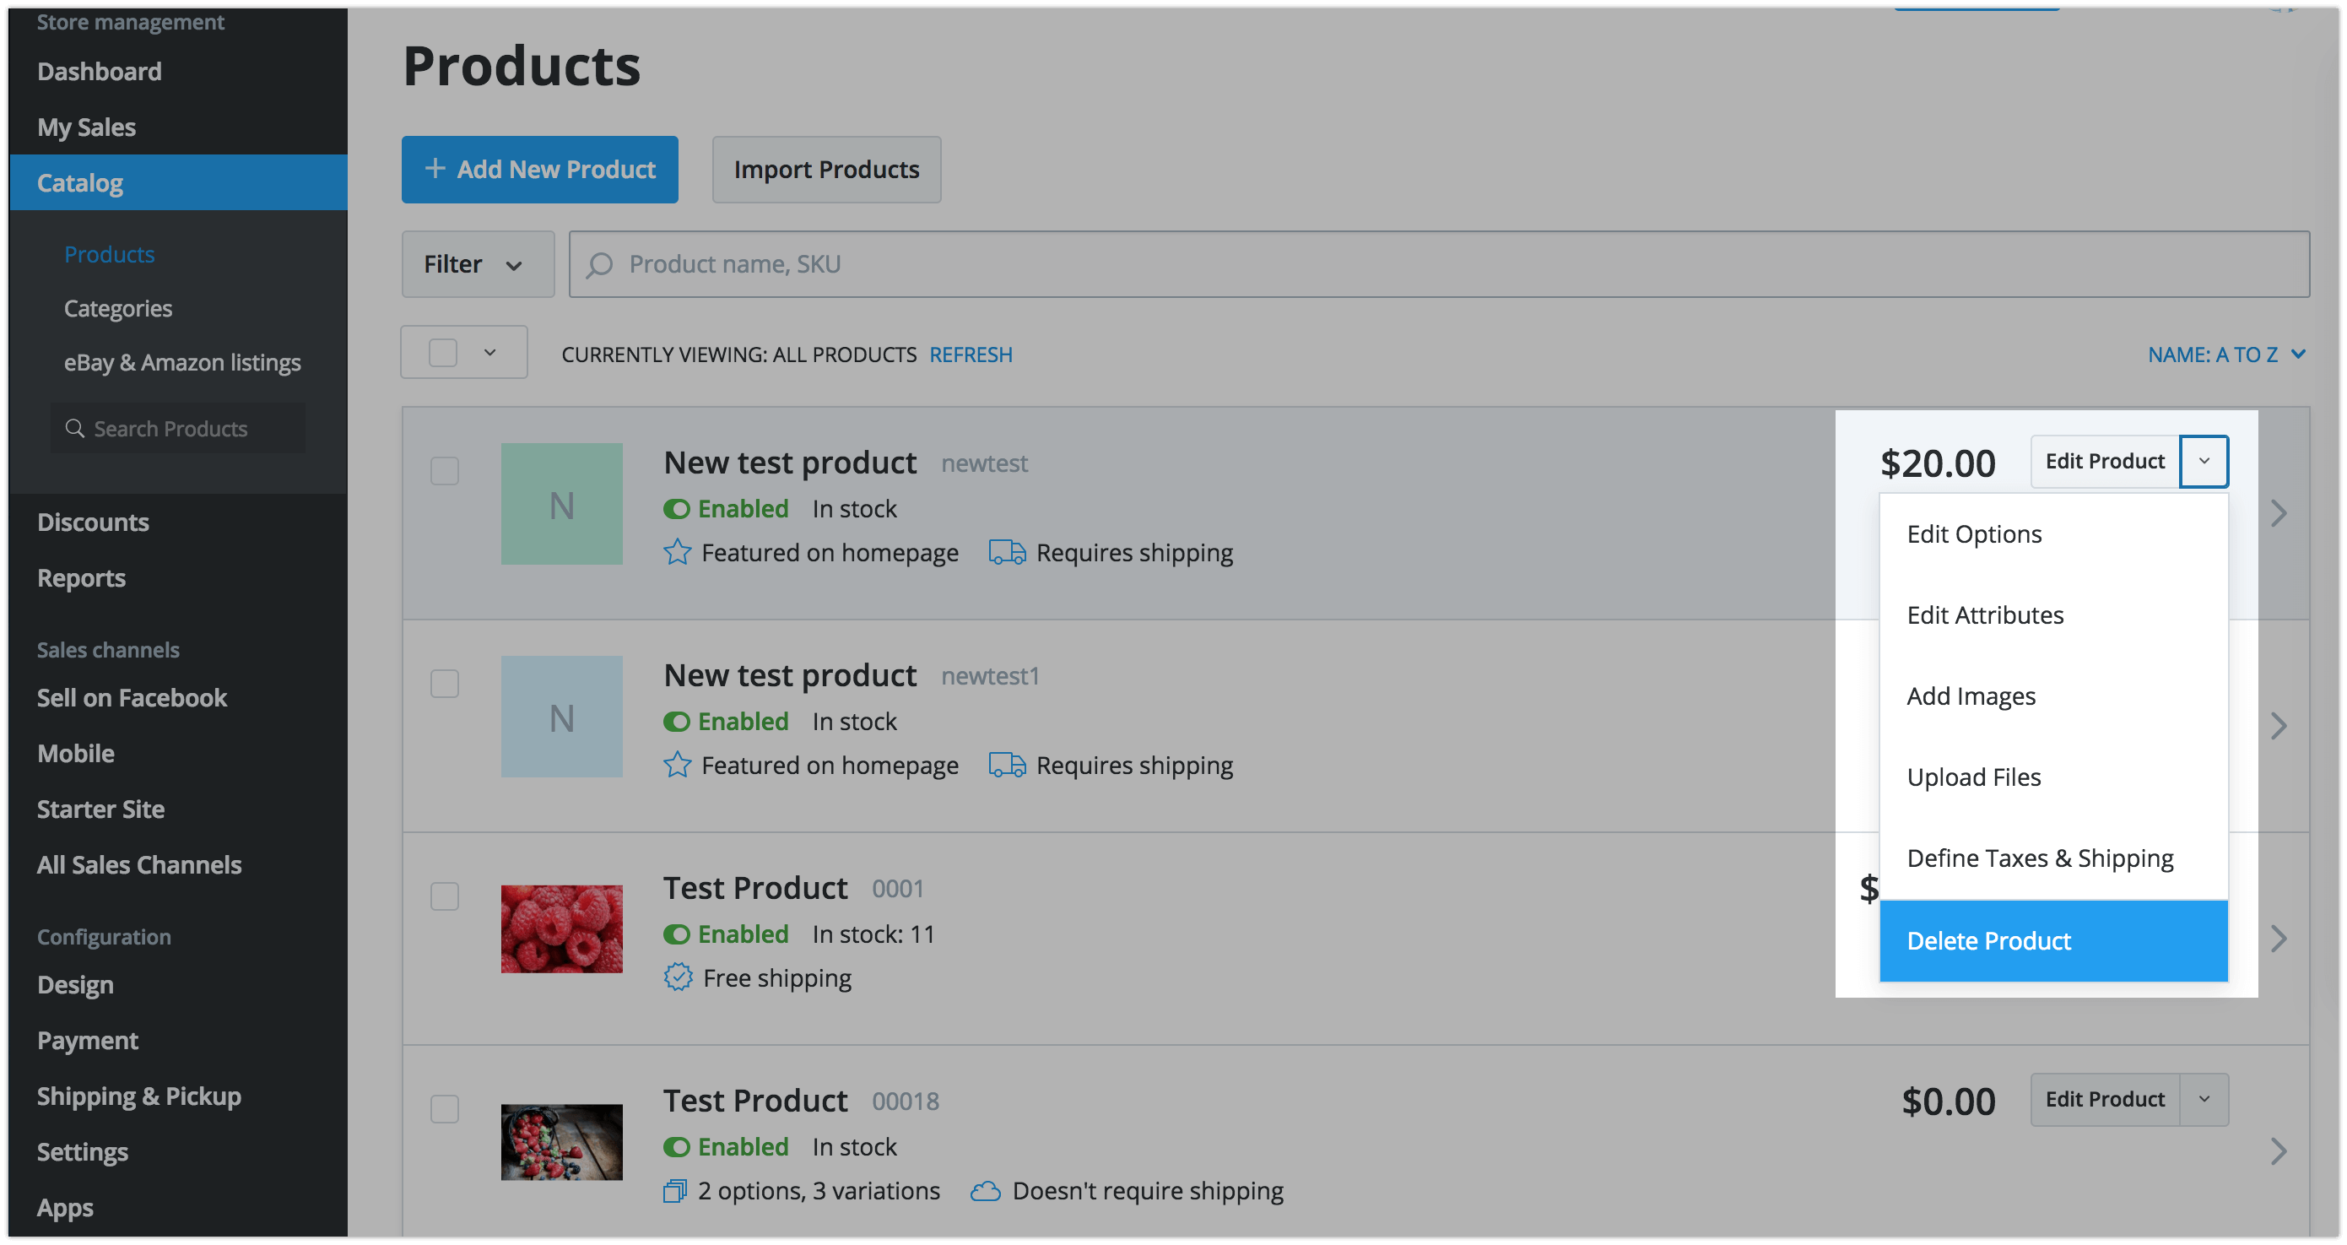Expand Edit Product arrow for product 00018
The image size is (2347, 1245).
click(x=2204, y=1099)
